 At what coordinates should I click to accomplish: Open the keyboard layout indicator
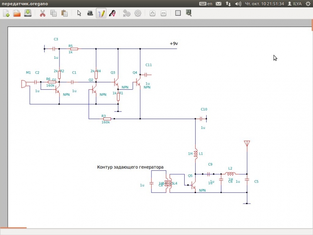click(206, 4)
